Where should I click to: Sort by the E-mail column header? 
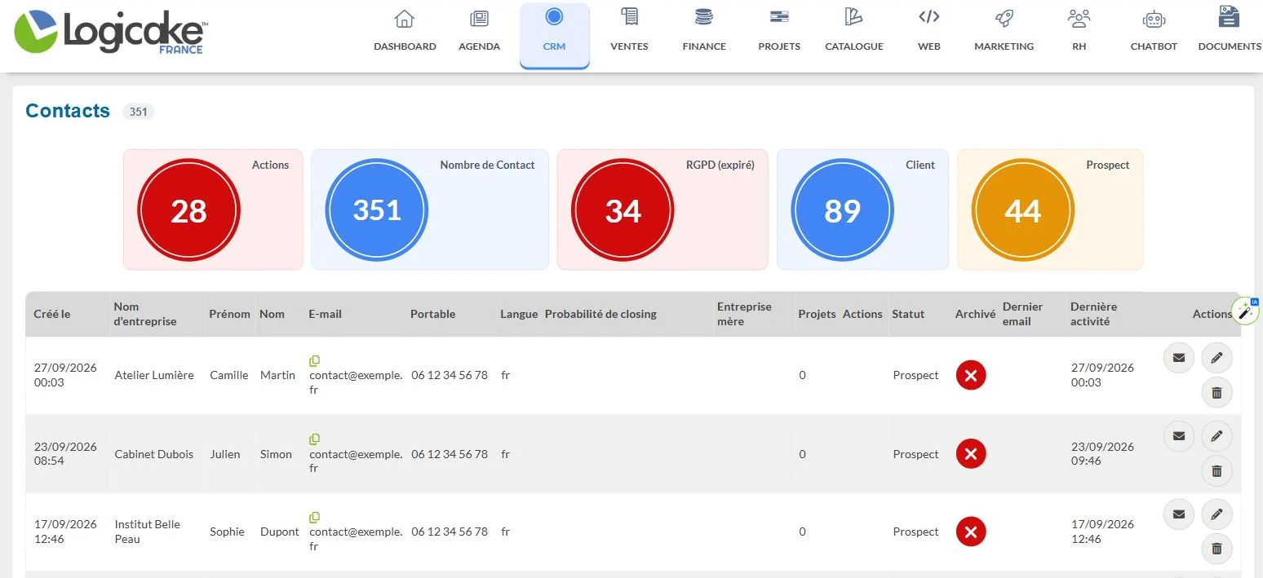click(325, 314)
